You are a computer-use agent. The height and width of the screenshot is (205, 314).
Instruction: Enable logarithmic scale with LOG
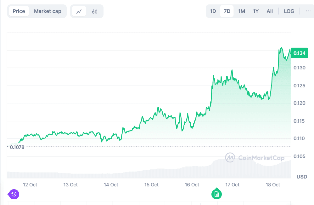tap(289, 11)
